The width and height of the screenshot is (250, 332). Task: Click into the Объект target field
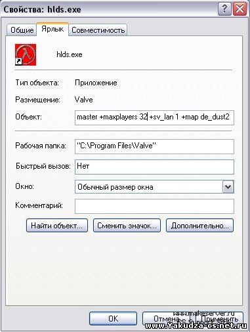[x=154, y=117]
